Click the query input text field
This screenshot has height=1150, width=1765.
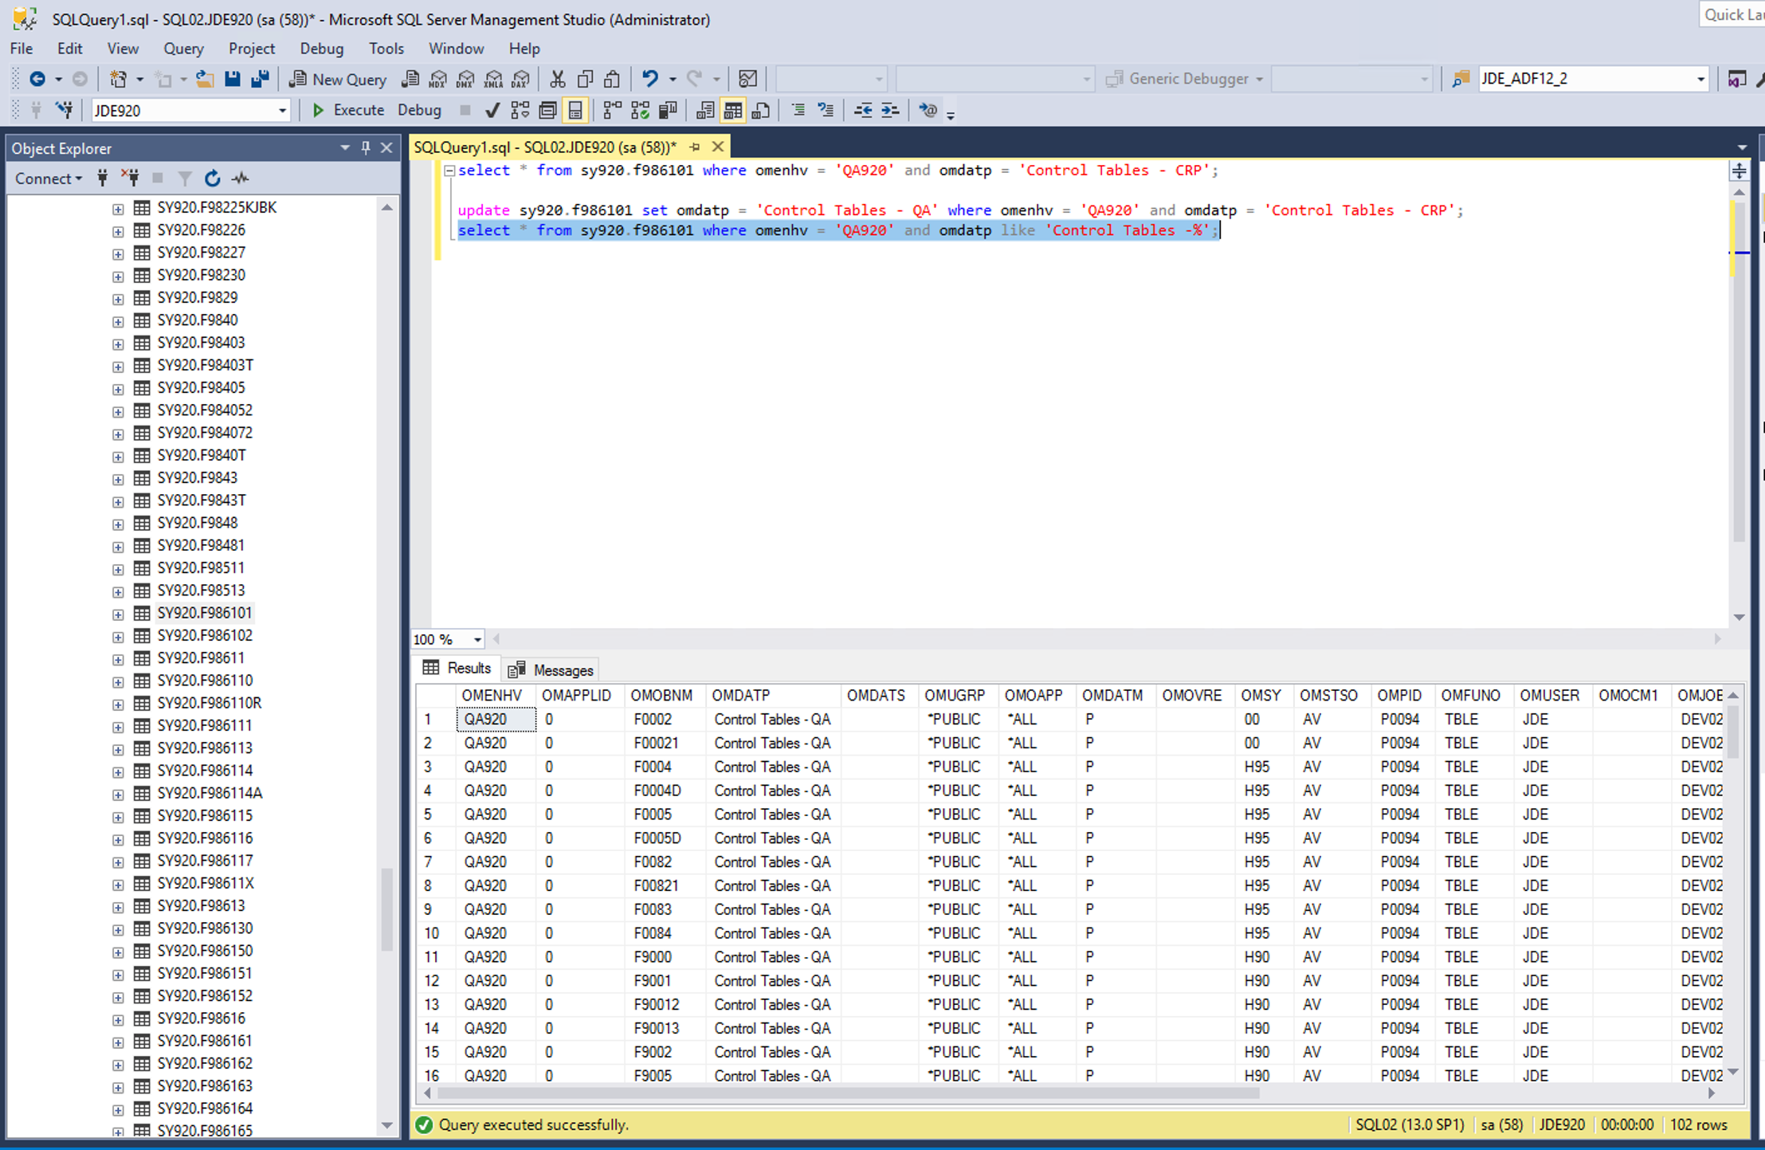[1081, 386]
